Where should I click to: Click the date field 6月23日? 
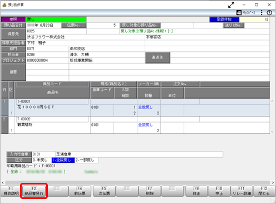pos(43,25)
